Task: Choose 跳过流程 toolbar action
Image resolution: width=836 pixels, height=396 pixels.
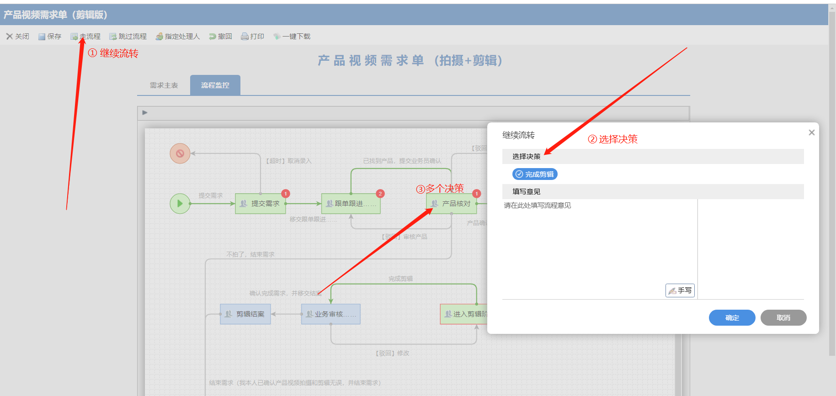Action: tap(128, 37)
